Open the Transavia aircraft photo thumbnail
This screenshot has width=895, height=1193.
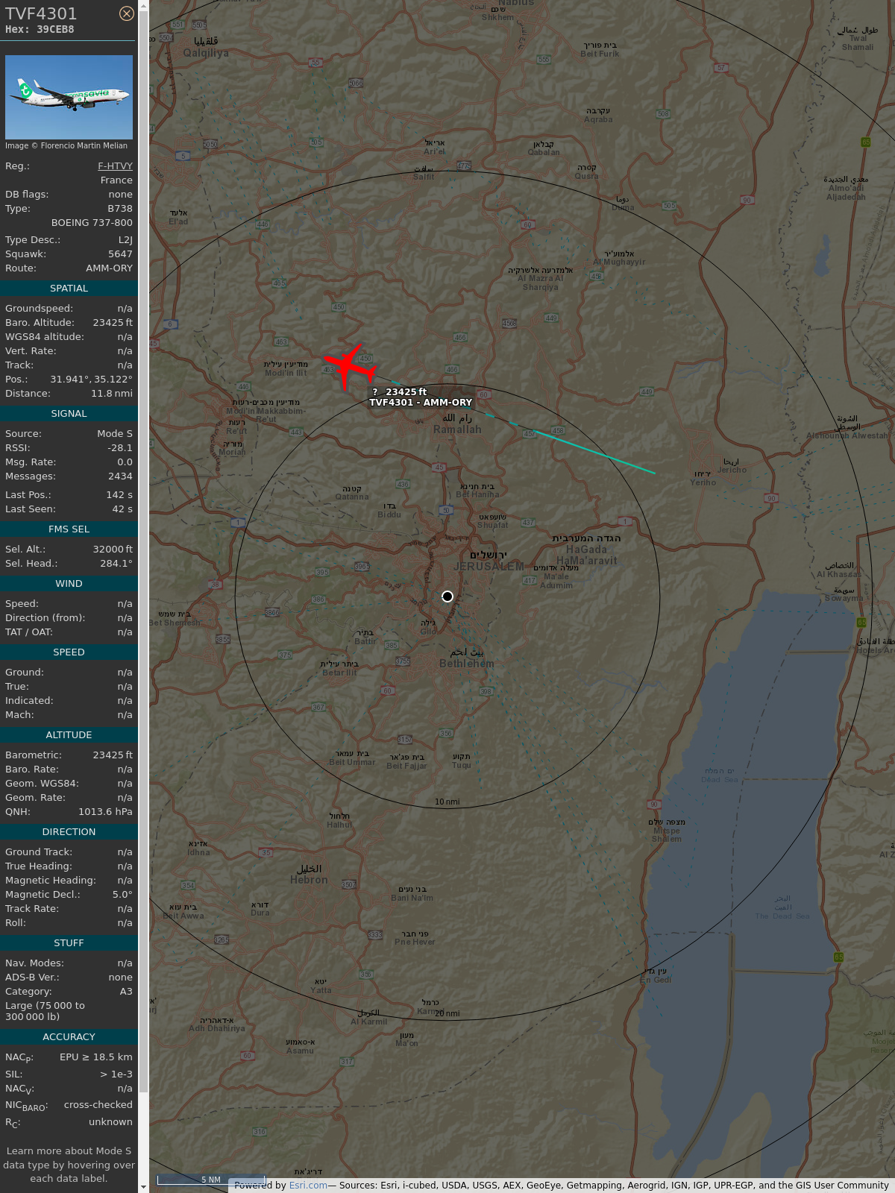[x=69, y=97]
